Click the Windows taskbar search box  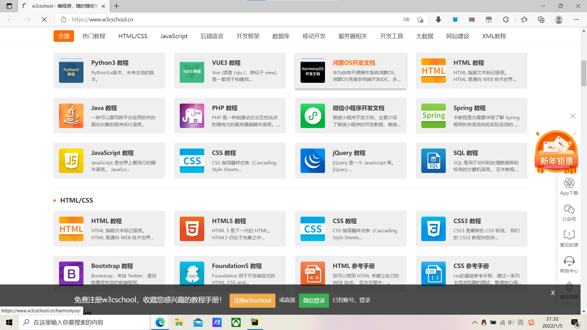coord(84,322)
